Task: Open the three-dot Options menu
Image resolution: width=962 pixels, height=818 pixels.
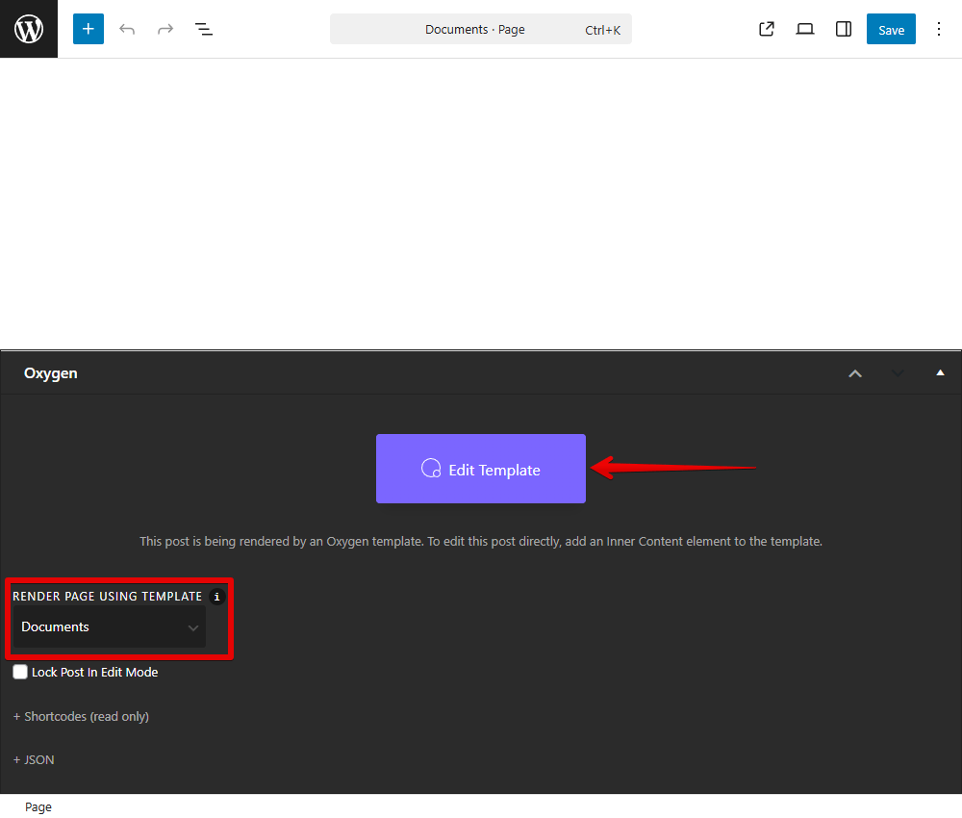Action: pyautogui.click(x=939, y=29)
